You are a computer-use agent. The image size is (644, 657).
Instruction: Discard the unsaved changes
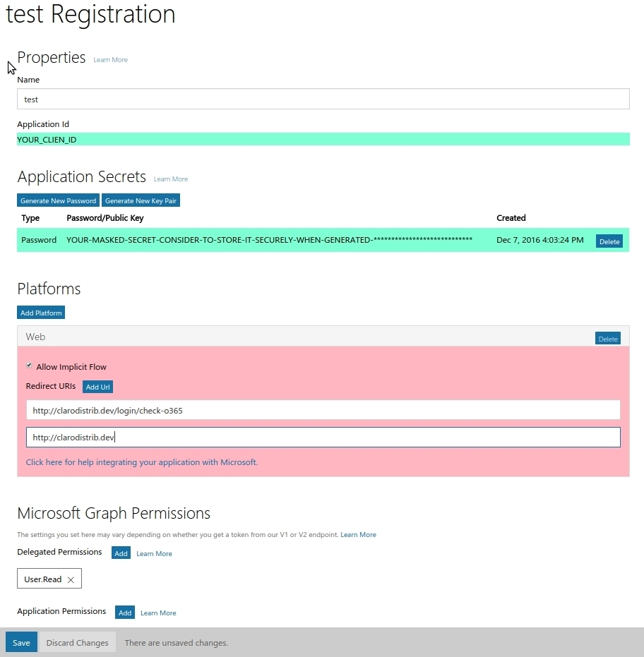click(x=77, y=642)
